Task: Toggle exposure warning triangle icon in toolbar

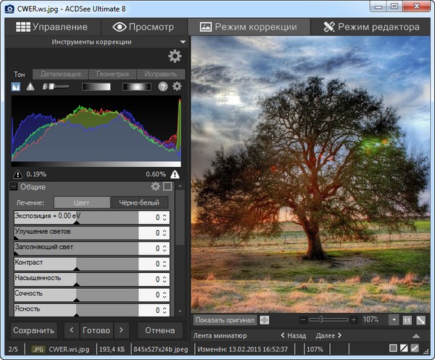Action: pos(30,86)
